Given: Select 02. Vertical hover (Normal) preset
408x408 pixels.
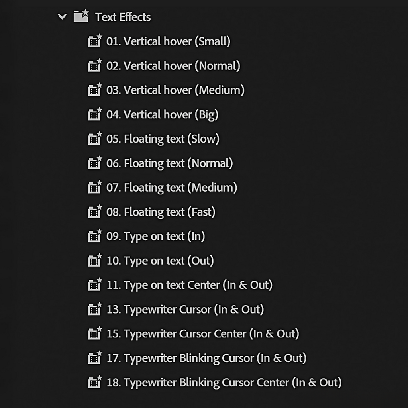Looking at the screenshot, I should [x=173, y=66].
